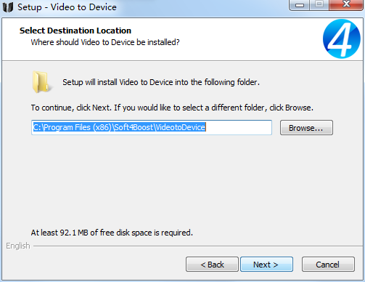Click inside the destination path input field
Image resolution: width=365 pixels, height=282 pixels.
click(152, 127)
